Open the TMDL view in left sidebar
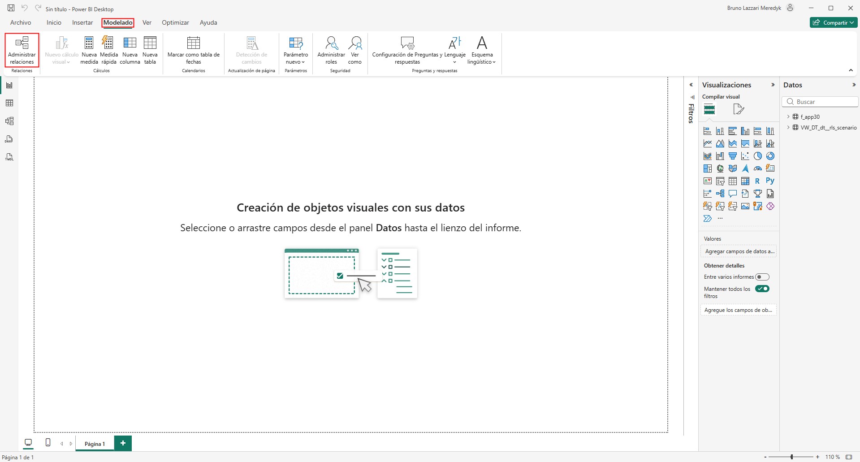 [x=9, y=157]
